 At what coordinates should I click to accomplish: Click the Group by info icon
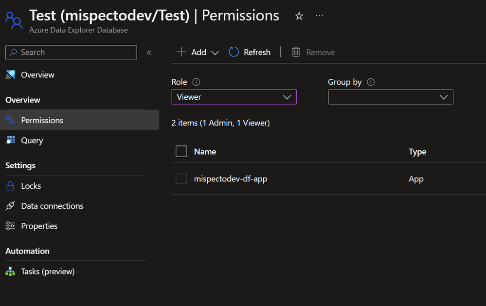pyautogui.click(x=371, y=82)
